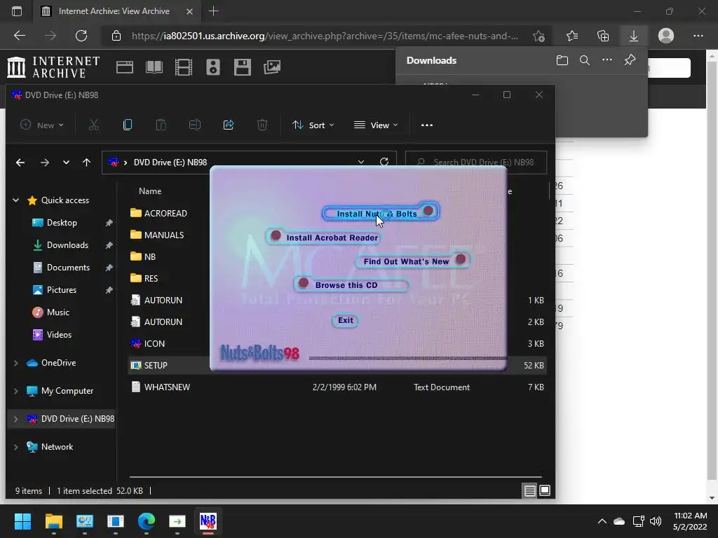
Task: Click Share icon in Explorer toolbar
Action: coord(229,125)
